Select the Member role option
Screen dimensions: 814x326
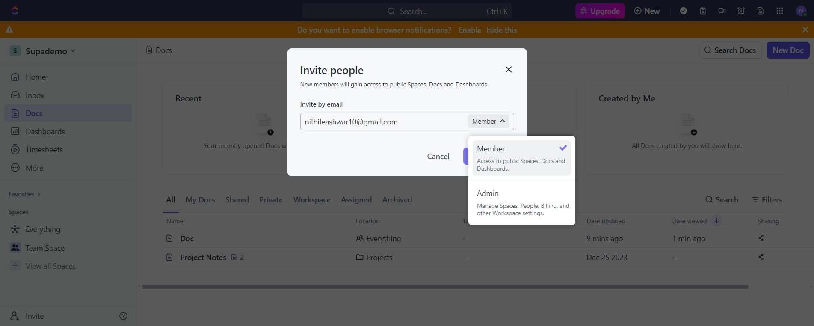coord(521,158)
